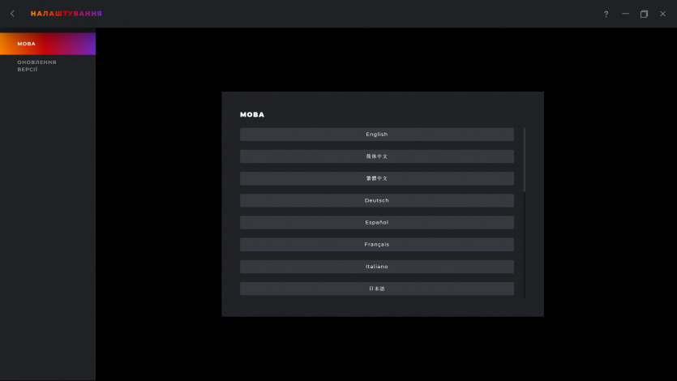Click the Налаштування title in the header

[x=66, y=14]
